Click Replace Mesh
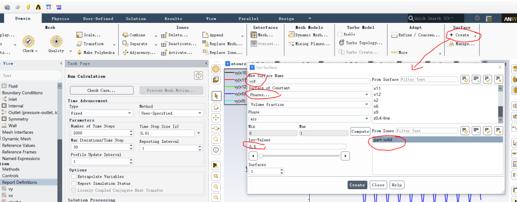The height and width of the screenshot is (202, 517). tap(223, 44)
